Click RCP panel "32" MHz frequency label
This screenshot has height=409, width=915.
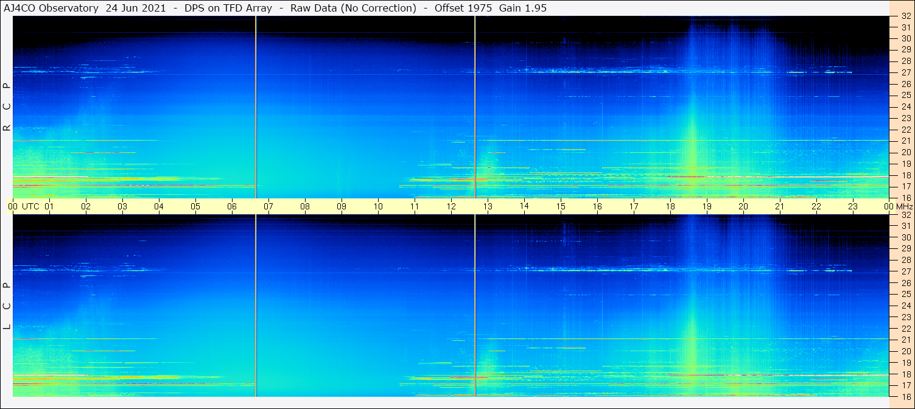click(x=905, y=16)
